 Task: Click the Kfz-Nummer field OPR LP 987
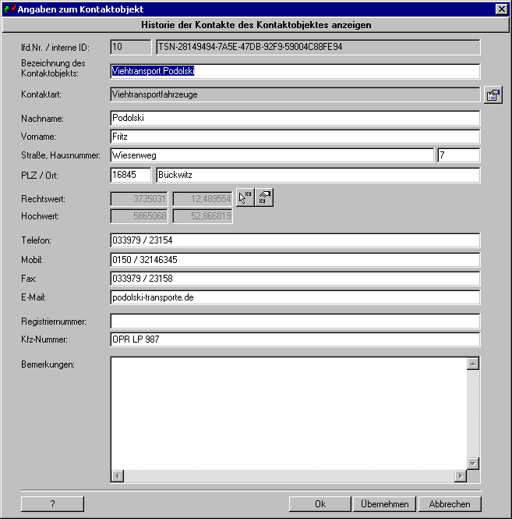click(x=295, y=339)
